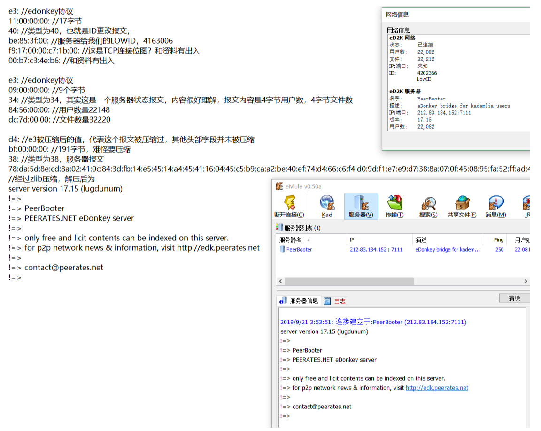The image size is (541, 431).
Task: Click the server list left scroll arrow
Action: [280, 281]
